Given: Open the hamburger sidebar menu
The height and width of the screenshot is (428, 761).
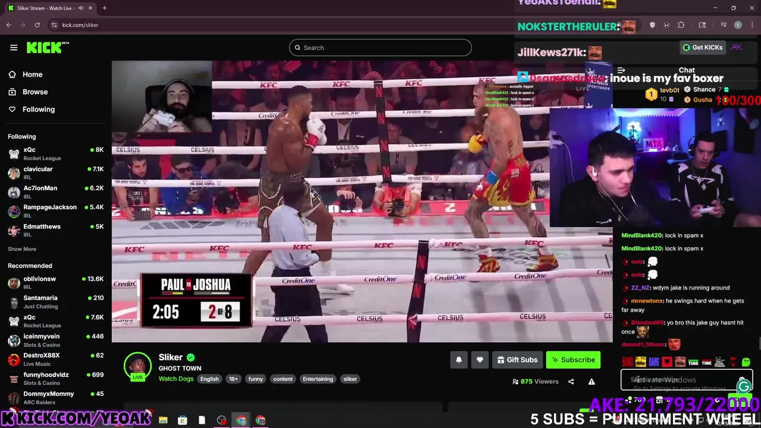Looking at the screenshot, I should 14,48.
